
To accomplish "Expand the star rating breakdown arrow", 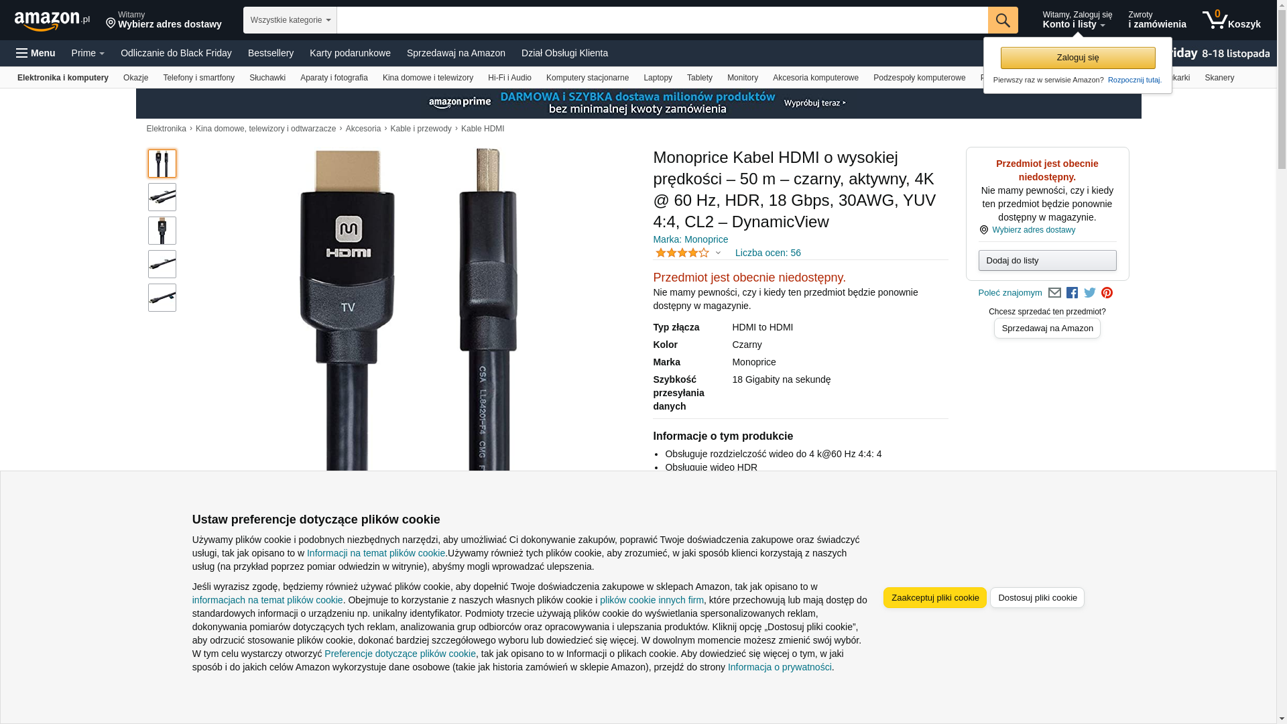I will pyautogui.click(x=718, y=253).
